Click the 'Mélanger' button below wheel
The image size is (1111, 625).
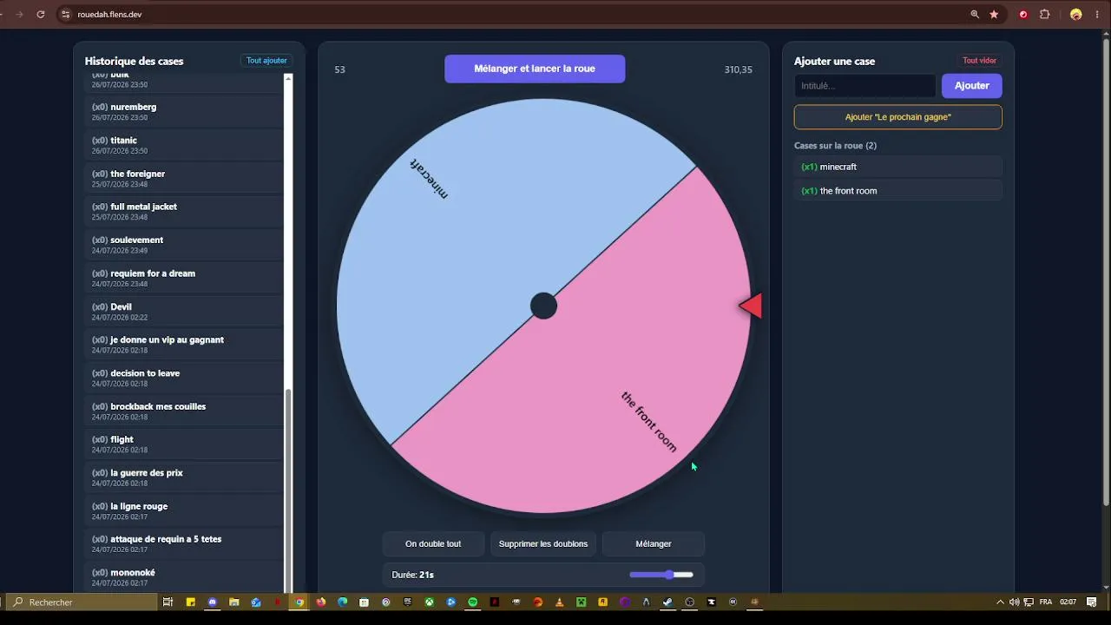(x=654, y=544)
